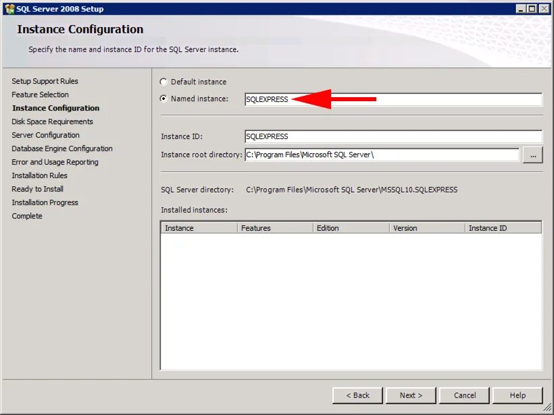
Task: Sort by the Edition column header
Action: (x=351, y=228)
